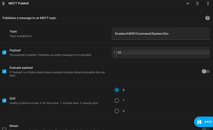Check the Retain checkbox
Viewport: 213px width, 130px height.
coord(4,129)
